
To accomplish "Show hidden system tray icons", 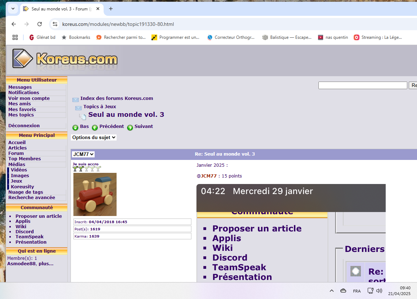I will click(x=332, y=291).
